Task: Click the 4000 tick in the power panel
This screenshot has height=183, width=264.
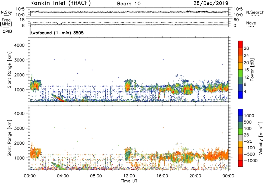Action: click(x=19, y=45)
